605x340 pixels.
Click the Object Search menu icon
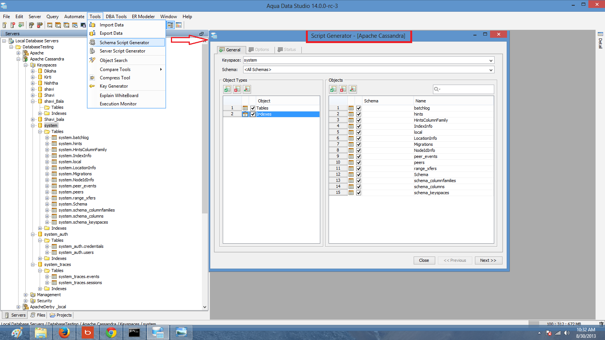[x=92, y=60]
